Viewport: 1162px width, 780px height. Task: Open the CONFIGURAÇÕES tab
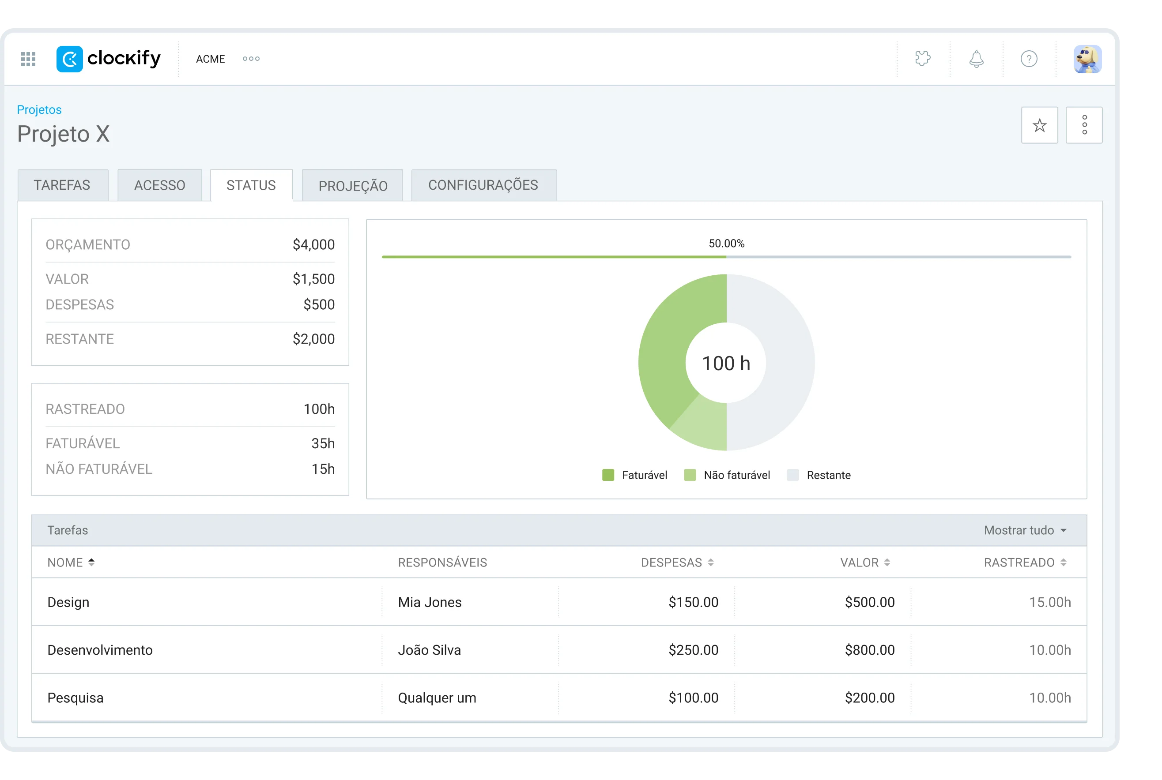(484, 185)
